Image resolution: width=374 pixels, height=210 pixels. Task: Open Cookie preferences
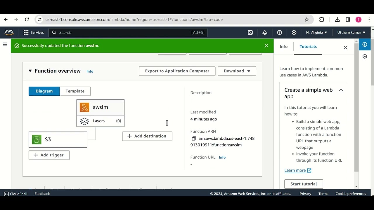click(351, 194)
